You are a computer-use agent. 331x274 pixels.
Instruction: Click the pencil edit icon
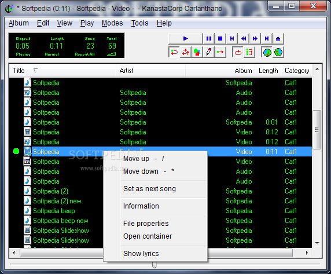pyautogui.click(x=208, y=52)
